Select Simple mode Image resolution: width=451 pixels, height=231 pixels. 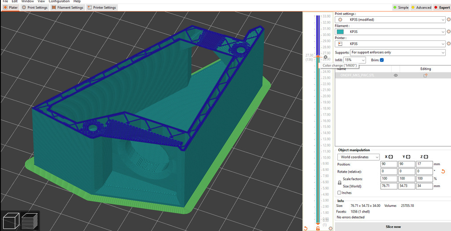400,7
